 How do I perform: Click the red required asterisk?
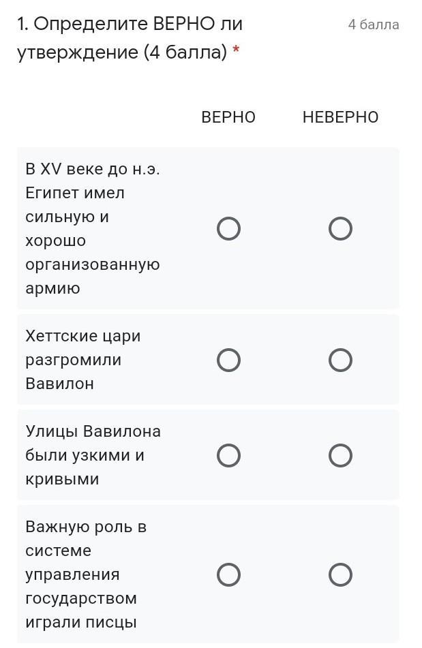click(x=236, y=52)
